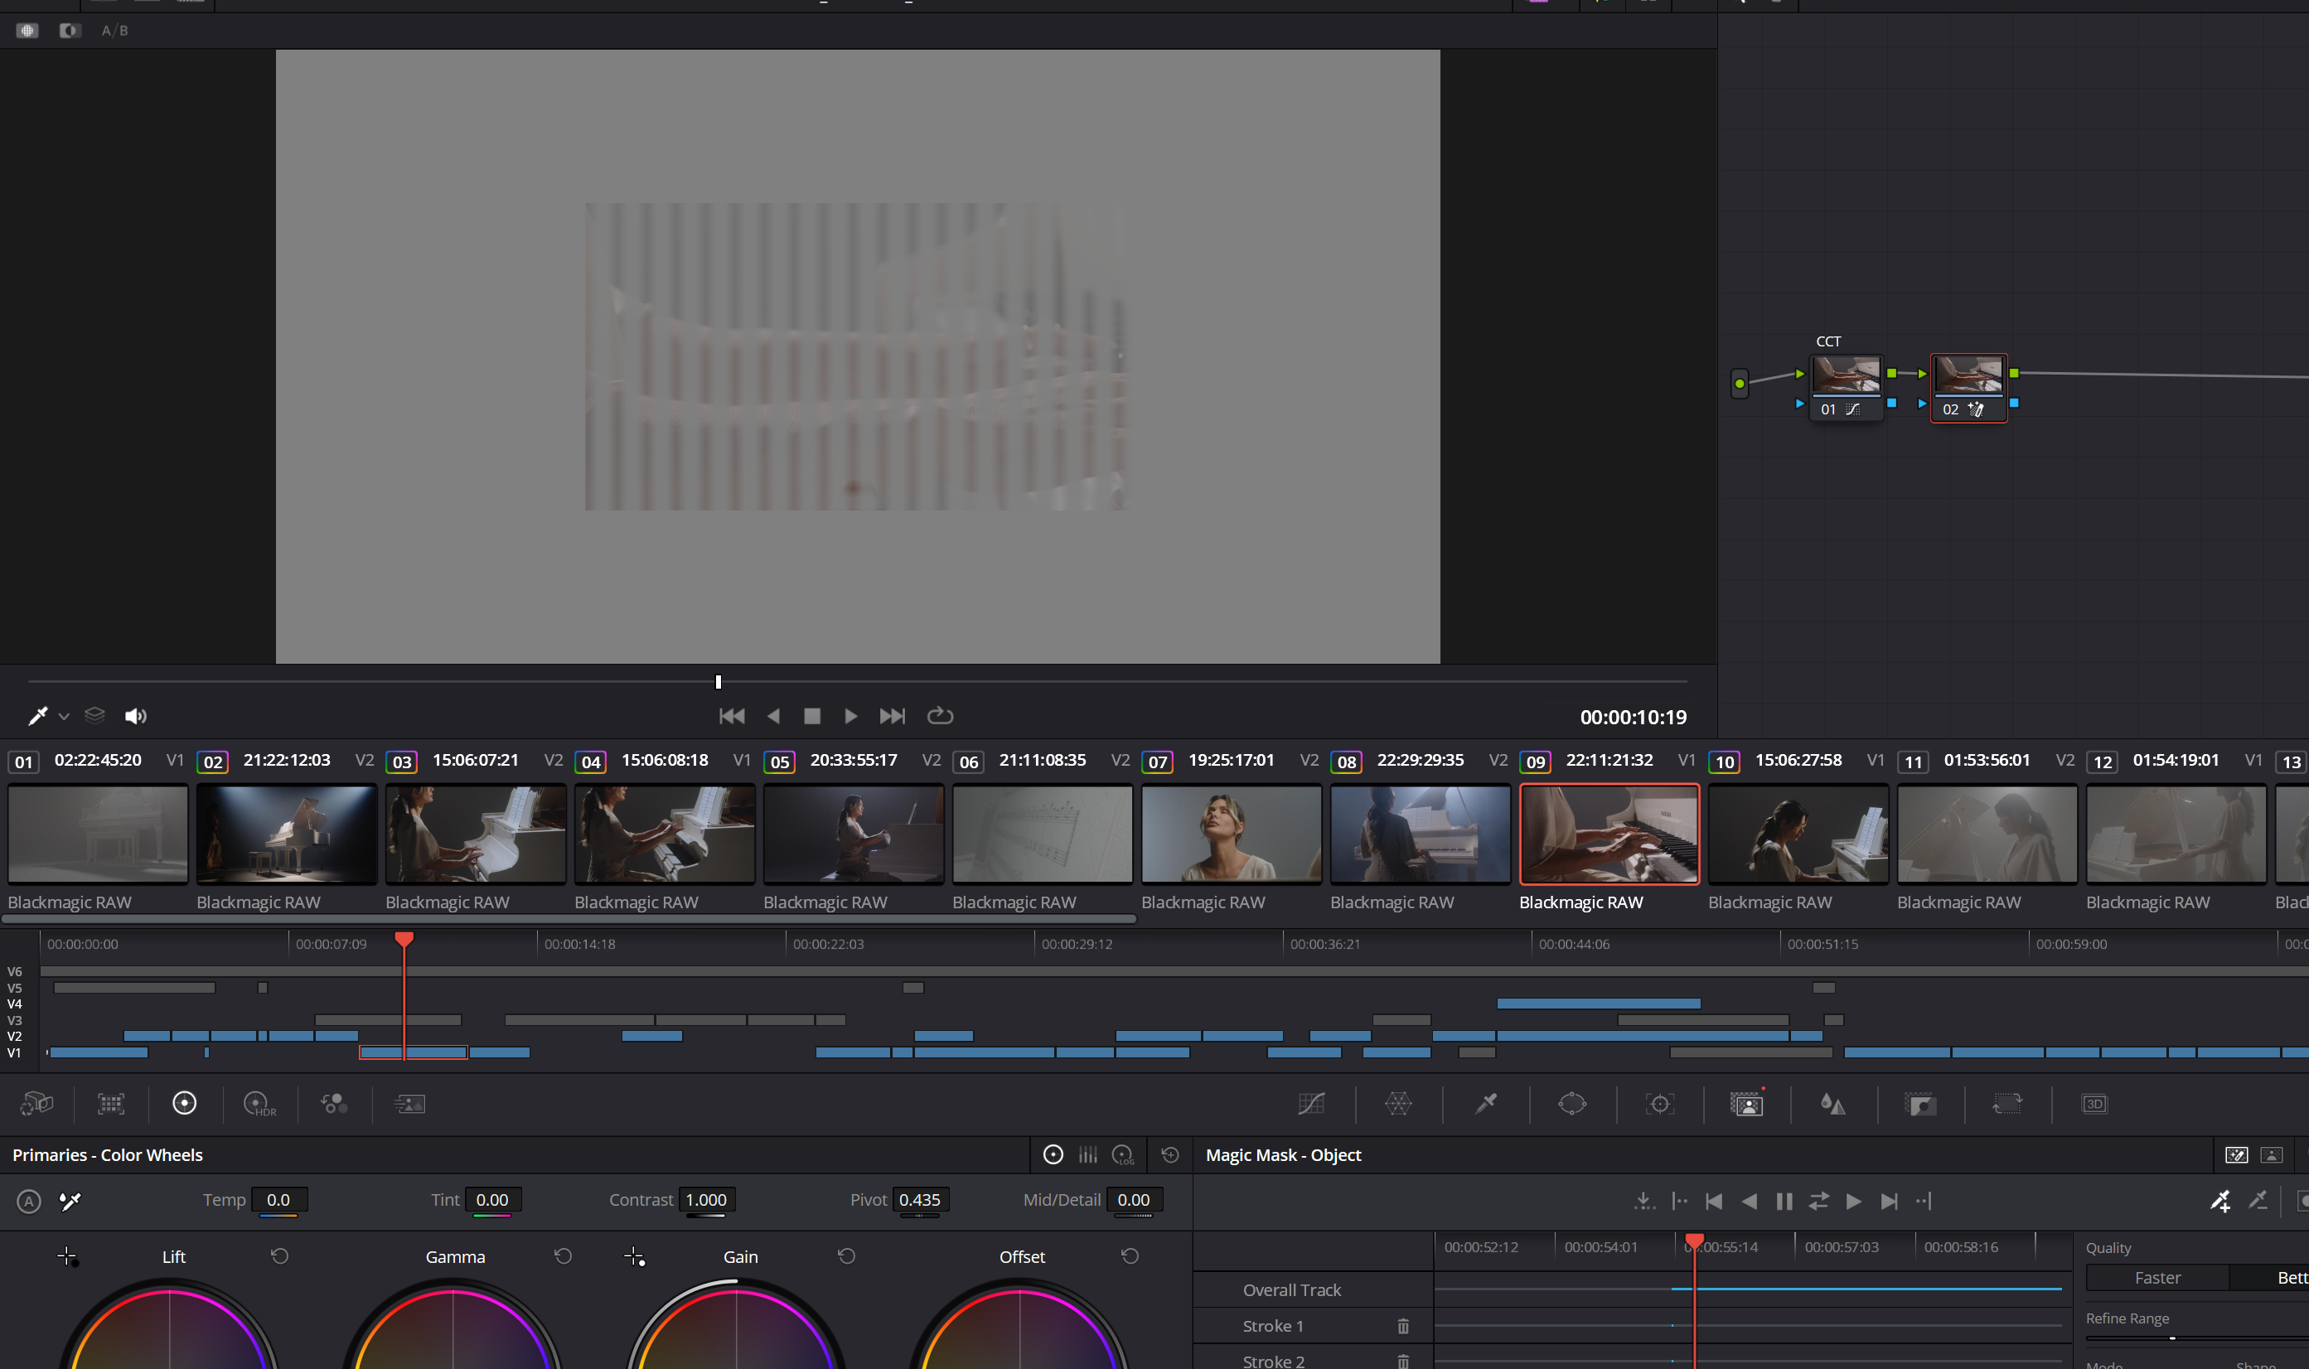Switch primaries to Bars mode
Screen dimensions: 2309x1369
[1088, 1155]
